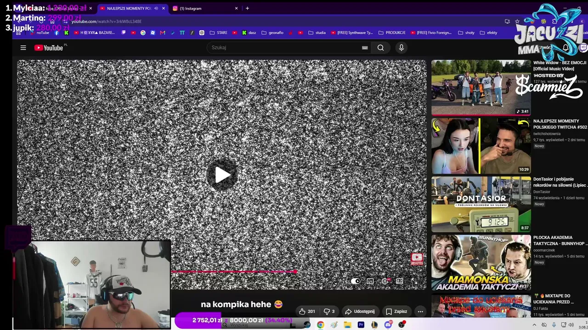Open NAJLEPSZE MOMENTY #502 video thumbnail
The width and height of the screenshot is (588, 330).
click(x=481, y=146)
